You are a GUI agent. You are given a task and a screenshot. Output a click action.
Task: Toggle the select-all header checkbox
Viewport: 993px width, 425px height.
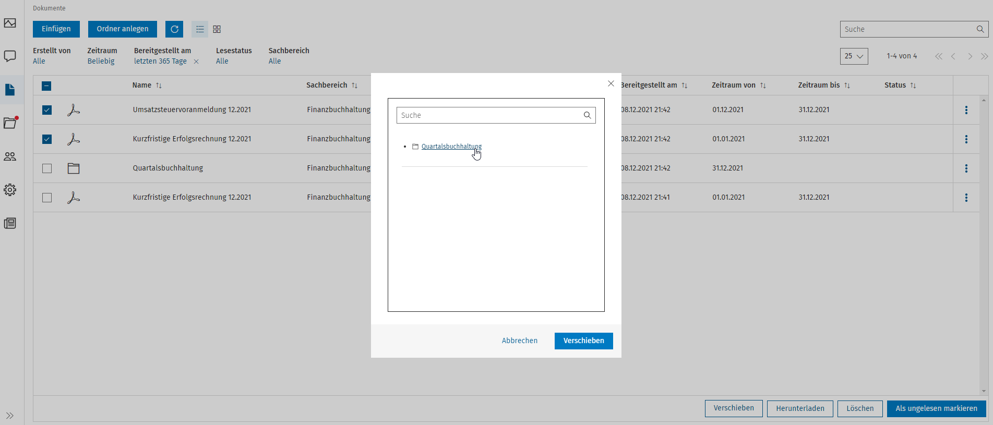coord(46,86)
